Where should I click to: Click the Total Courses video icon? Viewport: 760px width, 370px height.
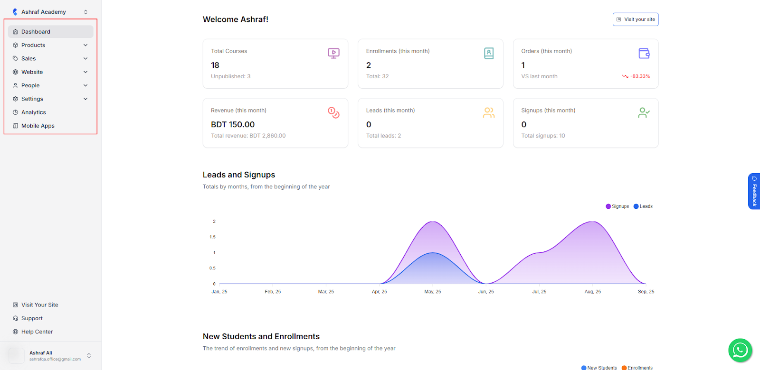coord(333,54)
